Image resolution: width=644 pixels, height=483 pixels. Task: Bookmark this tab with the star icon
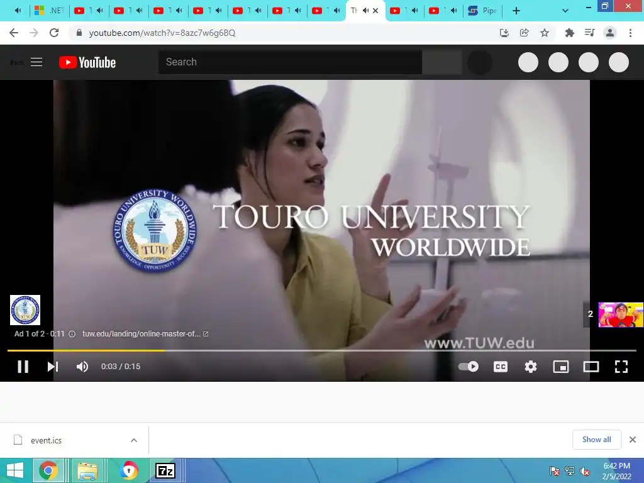click(x=545, y=33)
